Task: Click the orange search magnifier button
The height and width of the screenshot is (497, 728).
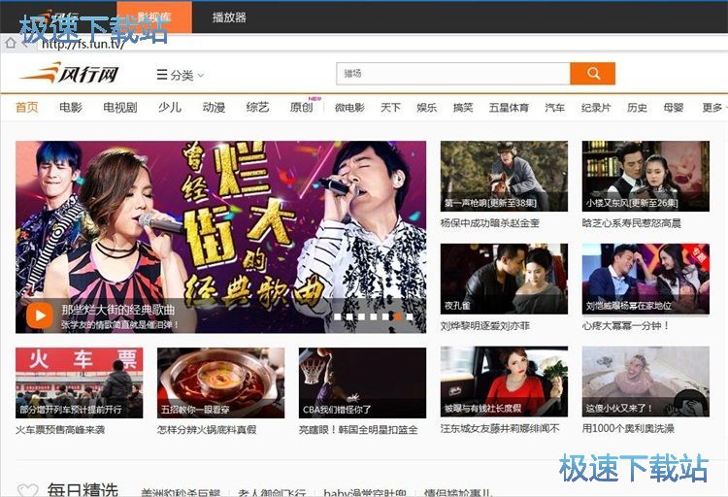Action: point(592,74)
